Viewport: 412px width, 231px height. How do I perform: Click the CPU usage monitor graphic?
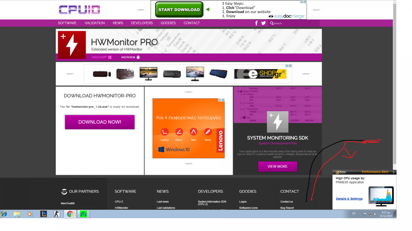coord(381,196)
